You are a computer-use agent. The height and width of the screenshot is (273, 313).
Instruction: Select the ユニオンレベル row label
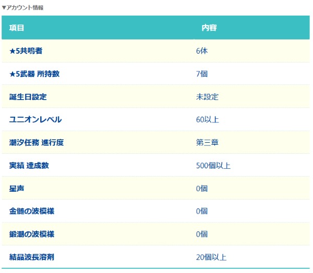point(35,120)
